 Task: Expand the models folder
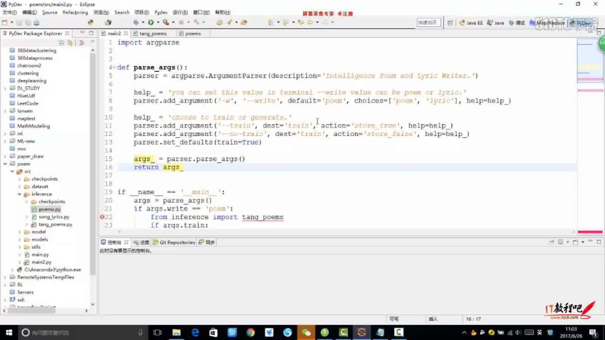click(19, 240)
